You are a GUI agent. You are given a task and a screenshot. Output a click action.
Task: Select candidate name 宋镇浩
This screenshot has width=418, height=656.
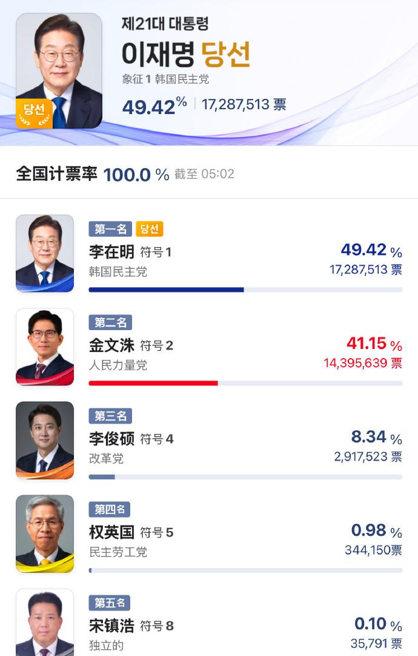111,626
